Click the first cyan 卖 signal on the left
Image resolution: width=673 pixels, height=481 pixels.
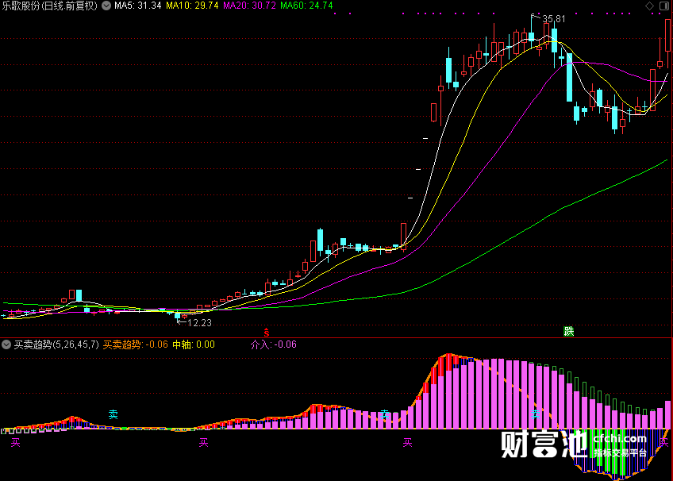[113, 414]
